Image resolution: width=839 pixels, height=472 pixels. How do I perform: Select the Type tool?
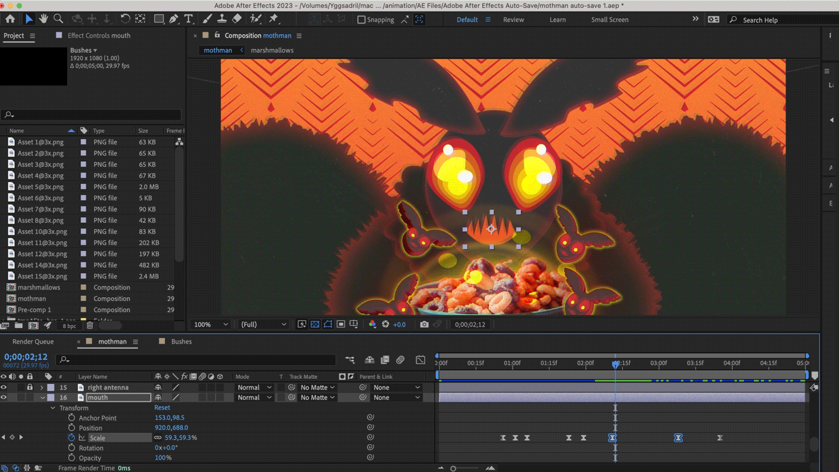click(x=188, y=19)
